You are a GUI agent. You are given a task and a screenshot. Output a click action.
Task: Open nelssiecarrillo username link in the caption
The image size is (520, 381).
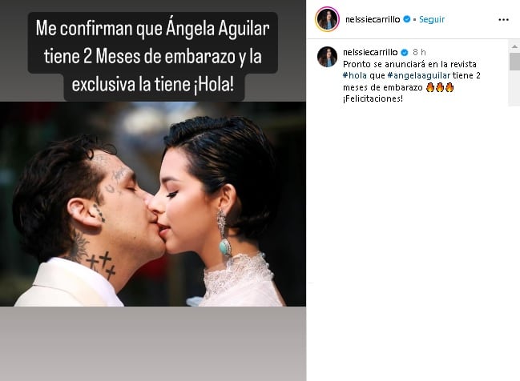coord(370,52)
